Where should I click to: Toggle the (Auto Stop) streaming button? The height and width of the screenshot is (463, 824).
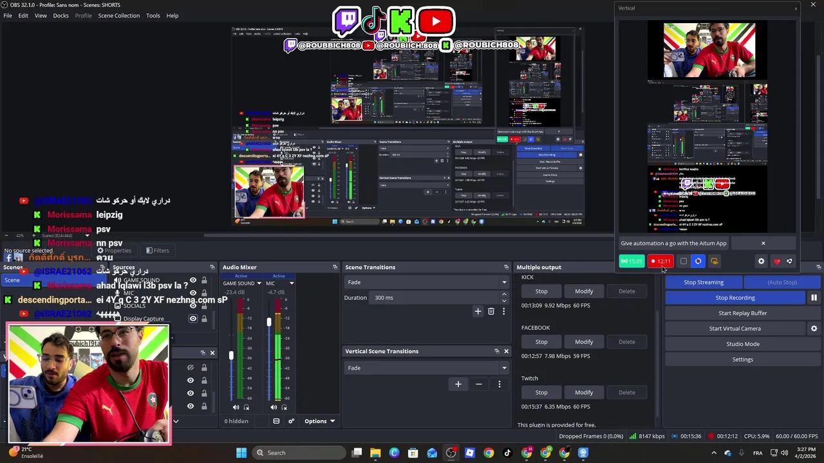click(782, 282)
